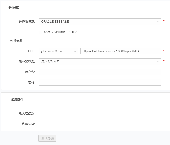Viewport: 170px width, 145px height.
Task: Open the 选择数据源 dropdown arrow
Action: [x=158, y=22]
